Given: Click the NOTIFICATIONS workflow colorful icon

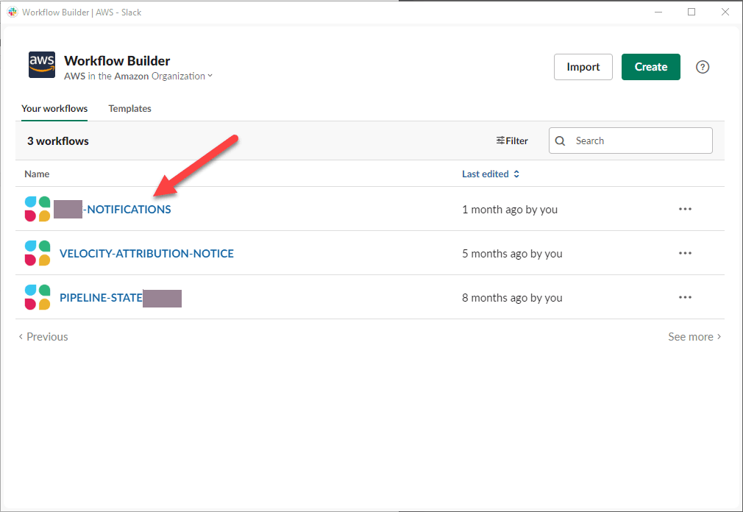Looking at the screenshot, I should [37, 209].
